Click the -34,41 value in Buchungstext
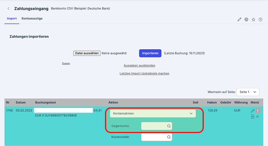Viewport: 268px width, 146px height. [97, 111]
